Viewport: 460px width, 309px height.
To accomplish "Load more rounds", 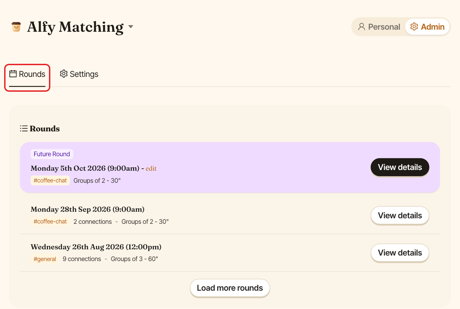I will [x=230, y=288].
